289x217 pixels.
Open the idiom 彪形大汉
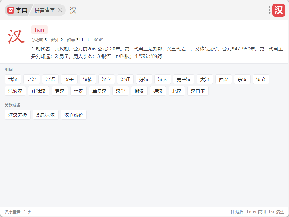click(x=46, y=115)
